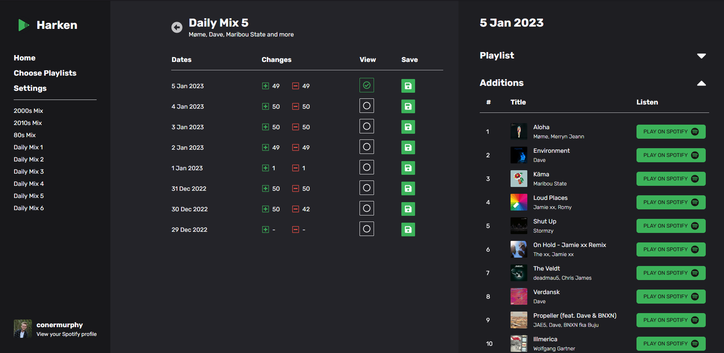Click the red removals icon for 31 Dec 2022

(296, 188)
